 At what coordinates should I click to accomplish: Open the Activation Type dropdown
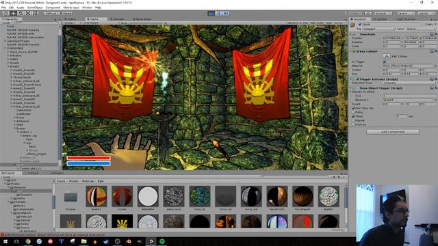click(x=409, y=83)
